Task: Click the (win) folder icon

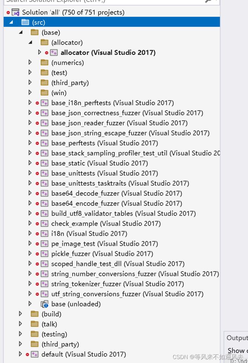Action: click(44, 93)
